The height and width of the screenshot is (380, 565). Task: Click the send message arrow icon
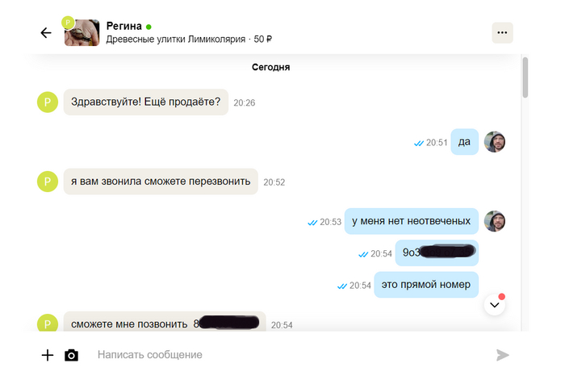[502, 355]
